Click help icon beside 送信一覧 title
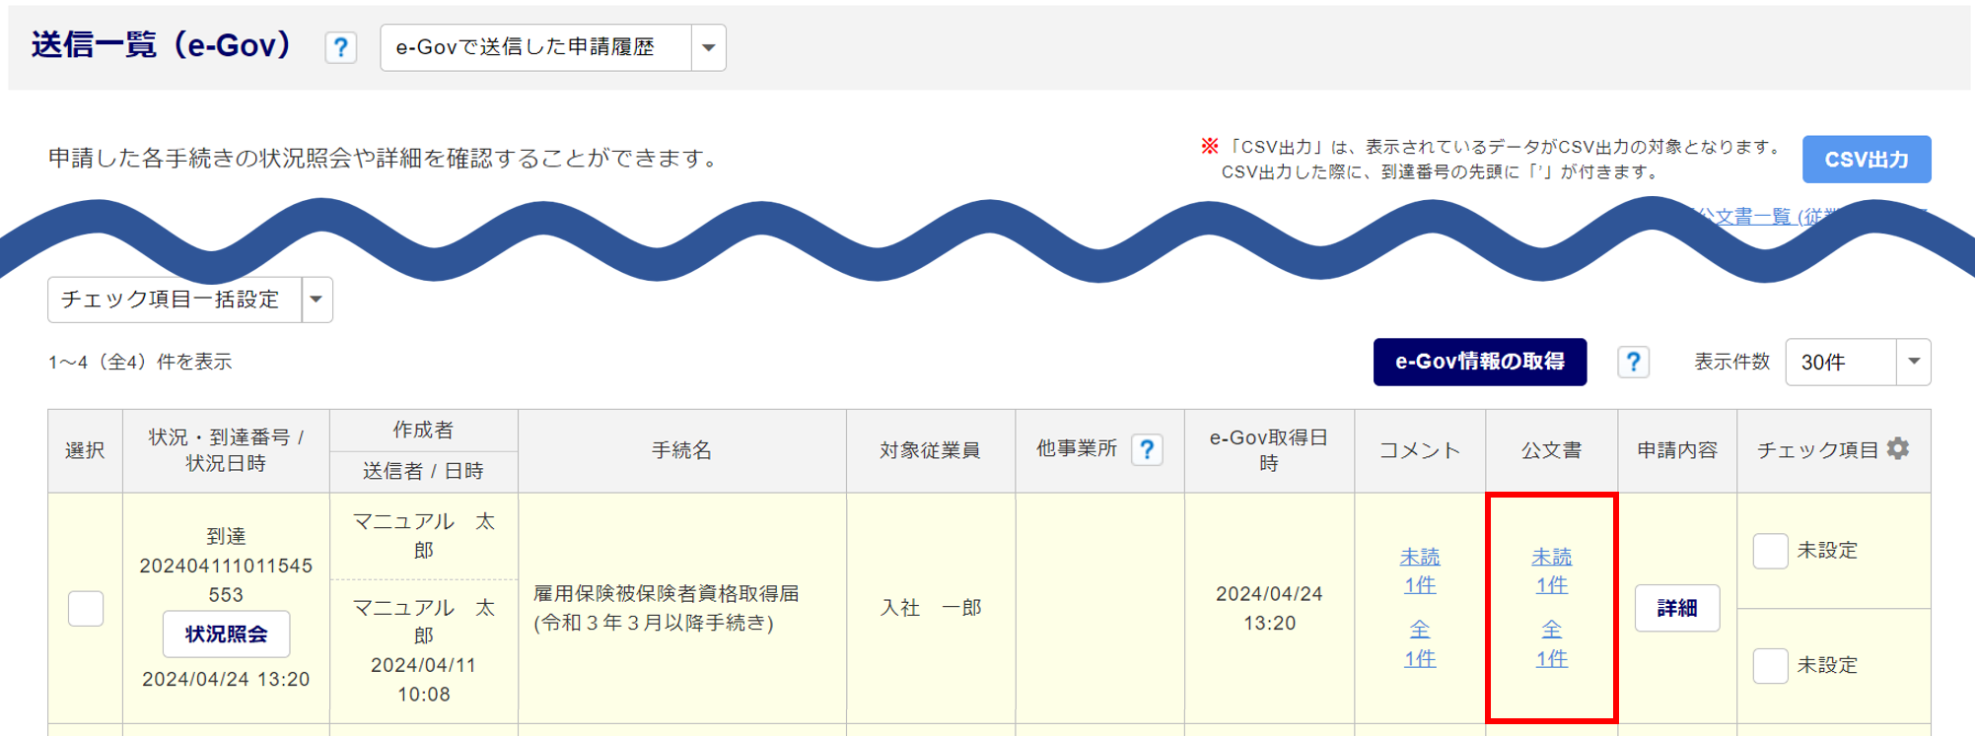This screenshot has width=1975, height=736. pos(340,47)
